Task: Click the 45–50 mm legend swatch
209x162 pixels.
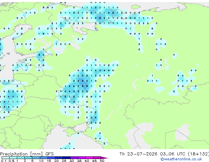Action: [x=97, y=158]
